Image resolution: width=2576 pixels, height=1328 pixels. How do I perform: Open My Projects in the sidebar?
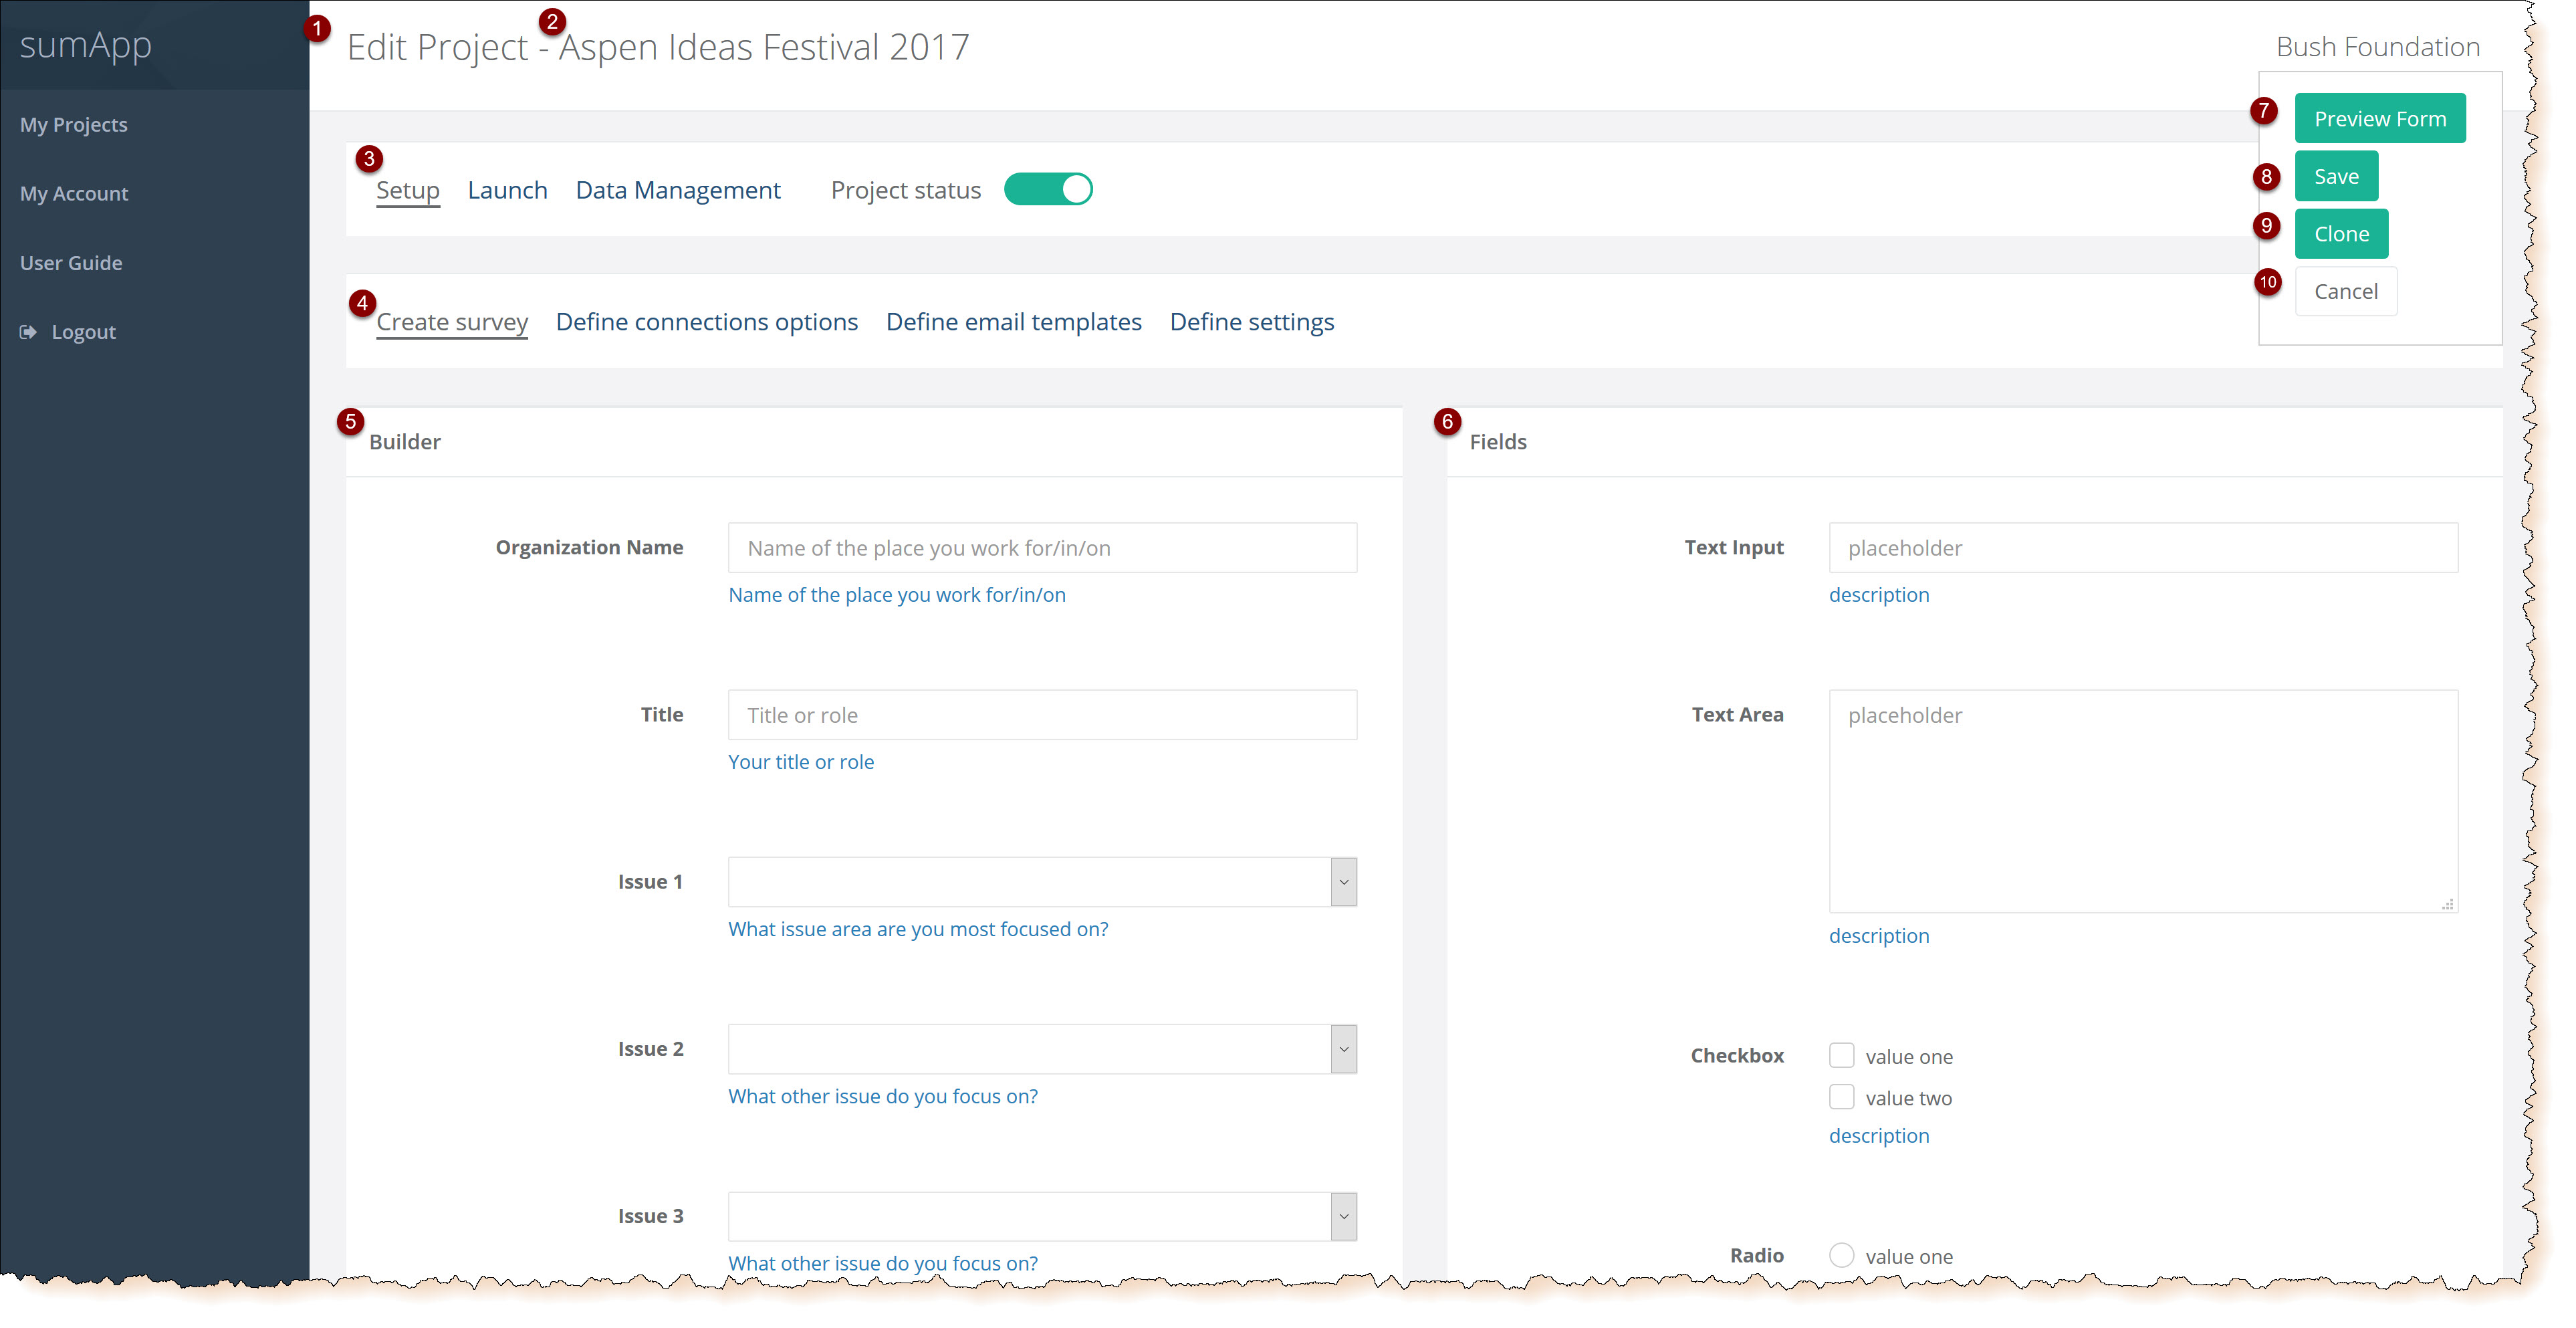click(74, 125)
